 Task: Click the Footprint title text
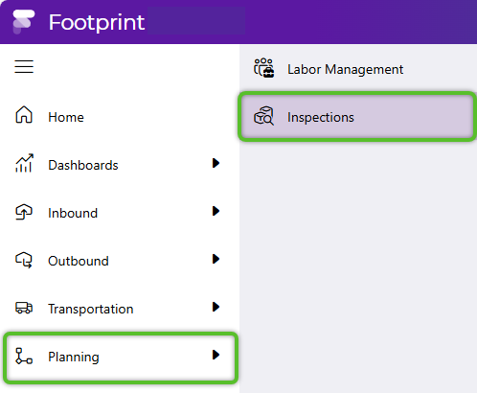point(97,22)
